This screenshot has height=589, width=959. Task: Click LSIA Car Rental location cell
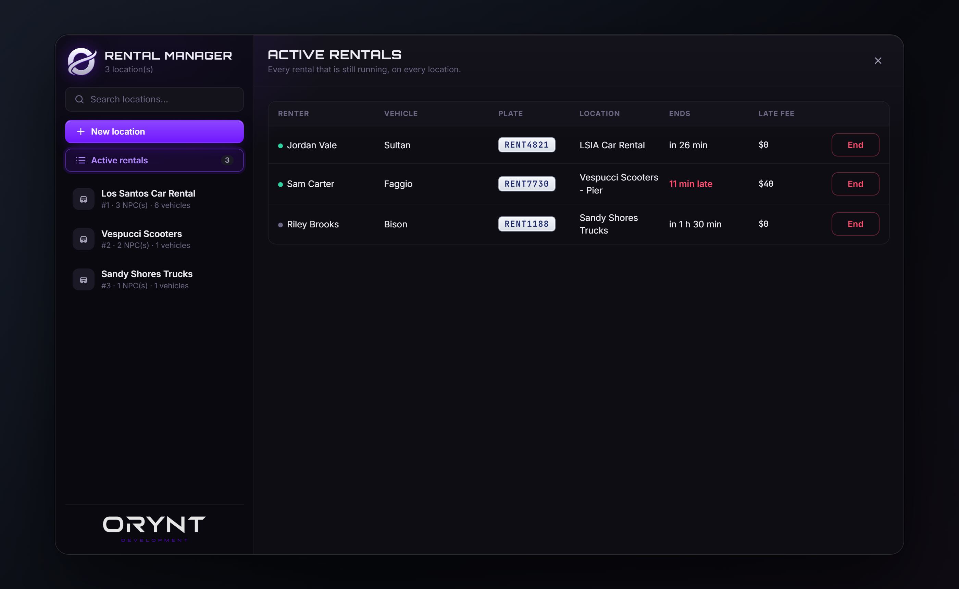612,145
